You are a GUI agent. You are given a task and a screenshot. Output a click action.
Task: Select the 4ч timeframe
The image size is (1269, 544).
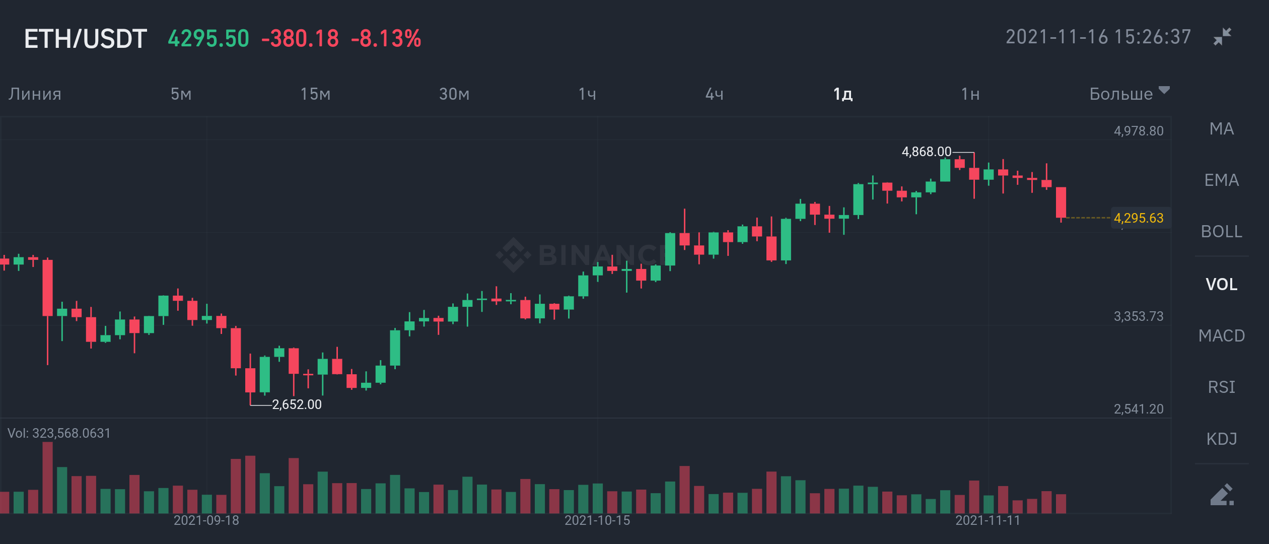(x=715, y=94)
